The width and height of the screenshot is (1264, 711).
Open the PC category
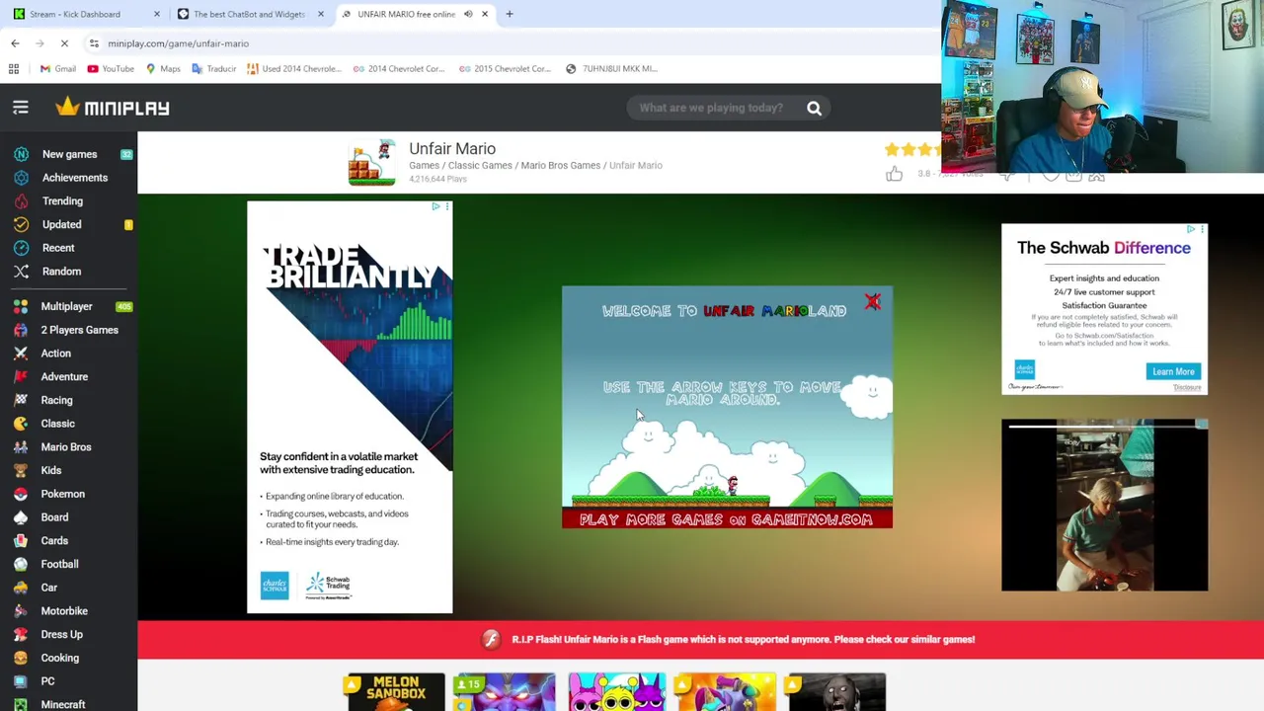click(47, 681)
